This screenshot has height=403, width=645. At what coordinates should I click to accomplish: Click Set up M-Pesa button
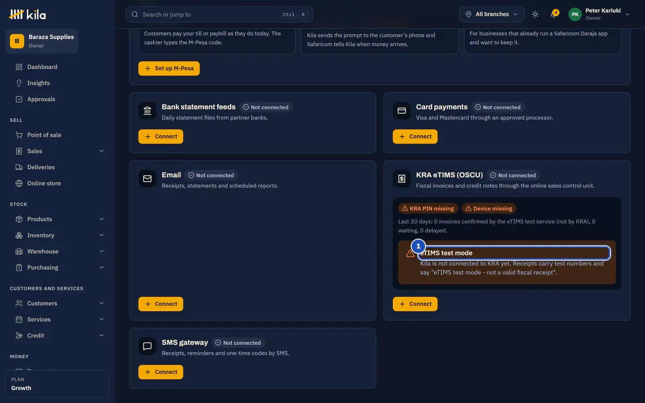click(x=169, y=69)
